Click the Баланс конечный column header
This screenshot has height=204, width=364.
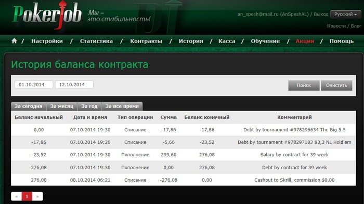207,117
